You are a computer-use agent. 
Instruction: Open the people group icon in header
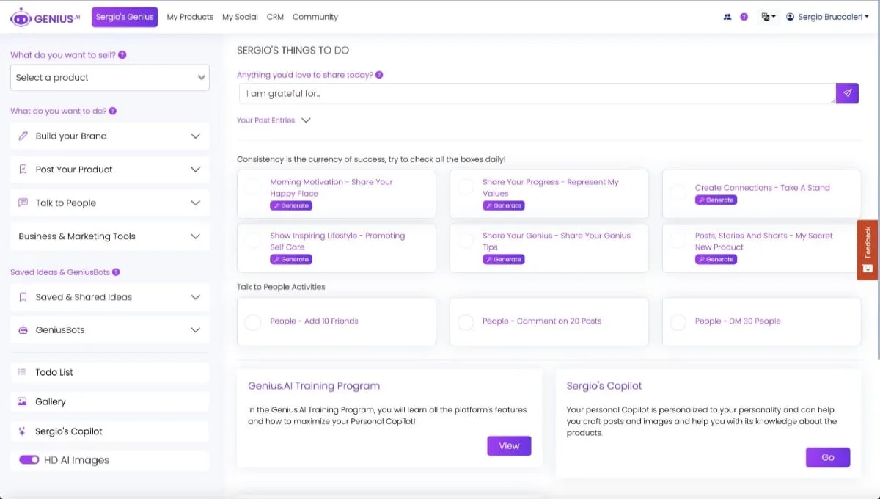click(727, 17)
